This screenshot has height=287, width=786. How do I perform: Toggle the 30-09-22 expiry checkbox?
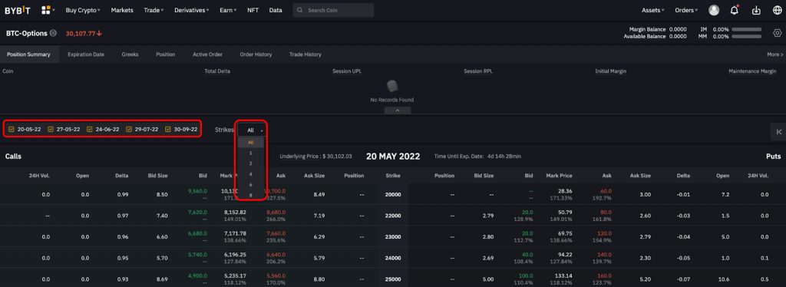168,129
